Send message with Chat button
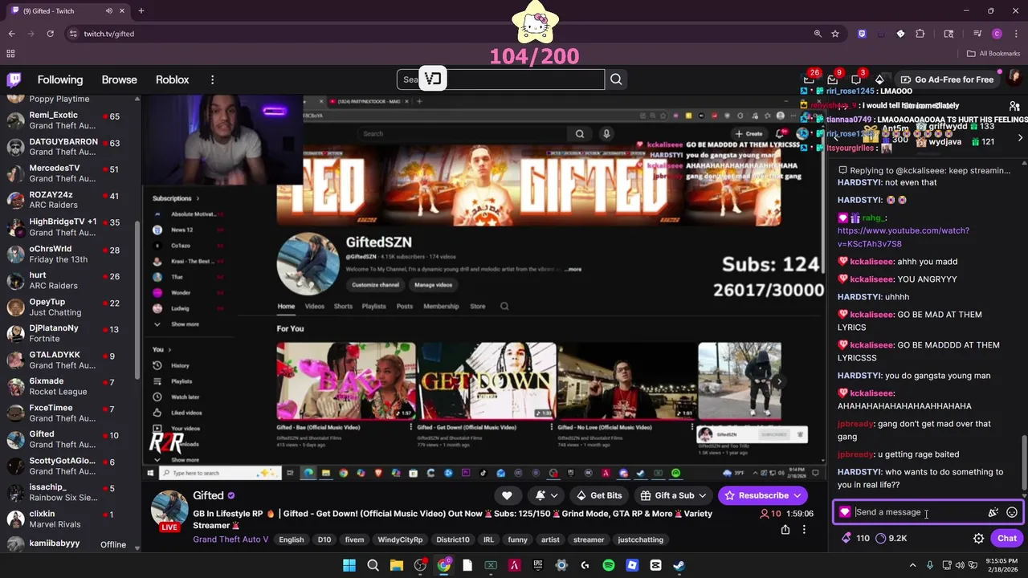Viewport: 1028px width, 578px height. click(x=1007, y=539)
